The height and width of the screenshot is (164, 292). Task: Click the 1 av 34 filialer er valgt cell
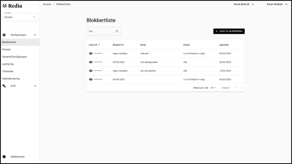coord(194,79)
